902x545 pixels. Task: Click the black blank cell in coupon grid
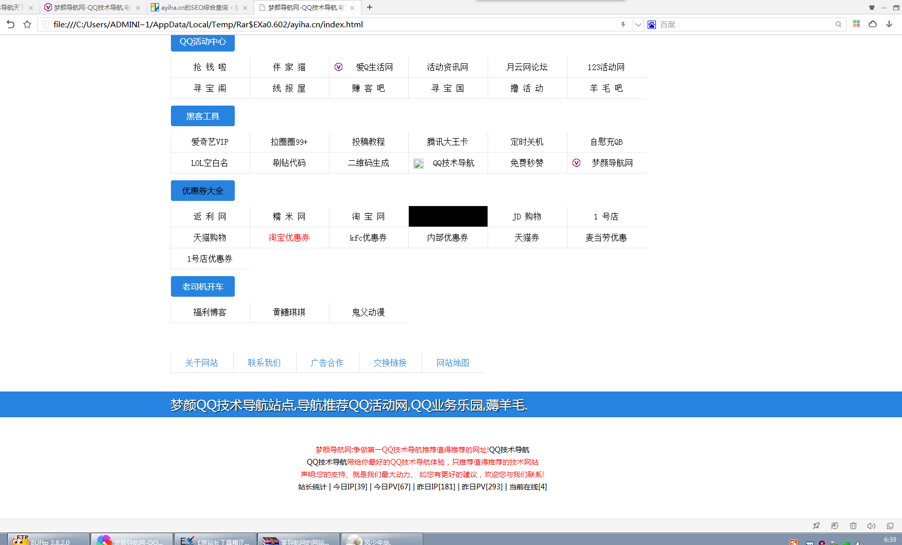pos(448,216)
